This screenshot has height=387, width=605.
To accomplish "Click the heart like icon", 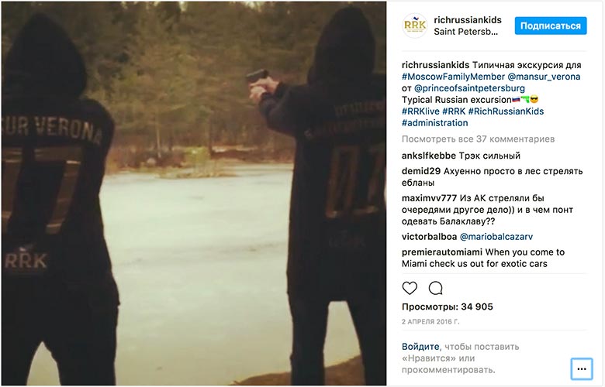I will click(410, 288).
